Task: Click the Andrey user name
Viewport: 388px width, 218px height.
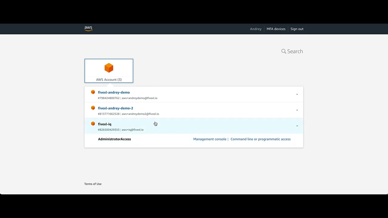Action: (256, 29)
